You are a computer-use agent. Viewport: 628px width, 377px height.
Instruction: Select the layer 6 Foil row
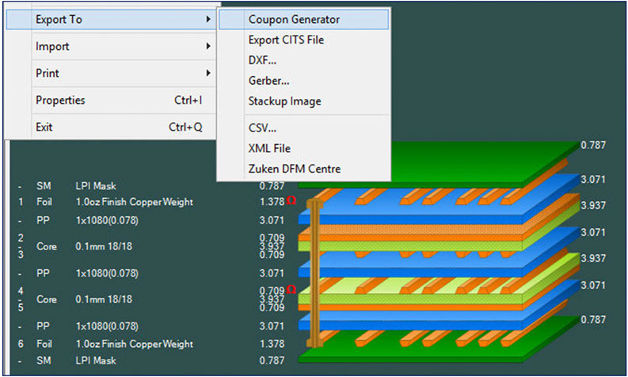coord(134,345)
